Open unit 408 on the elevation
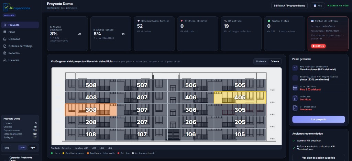 91,98
